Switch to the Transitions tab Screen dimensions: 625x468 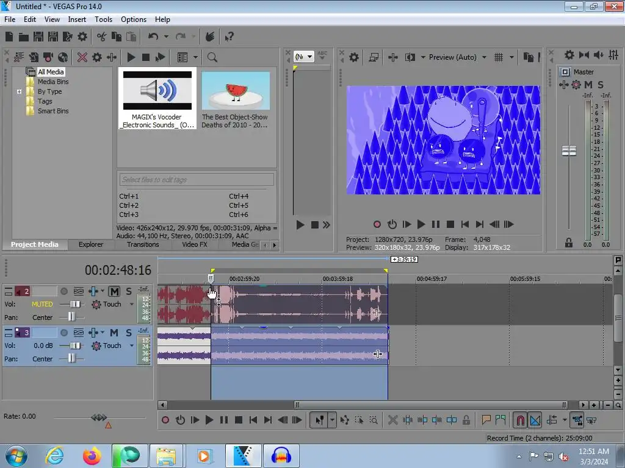[143, 244]
